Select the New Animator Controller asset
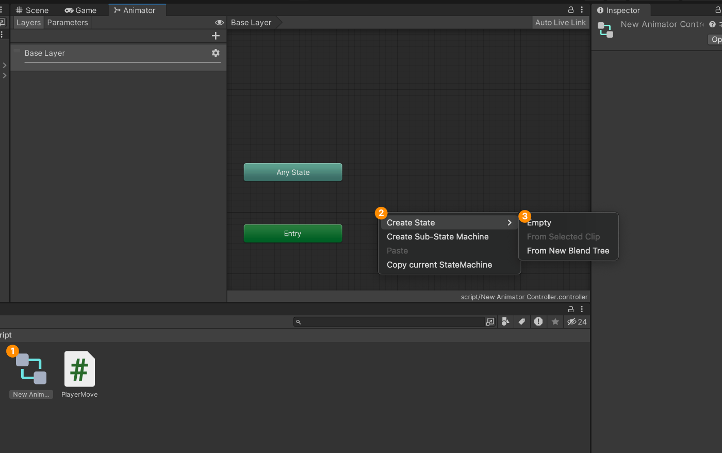Screen dimensions: 722x453 pos(31,375)
